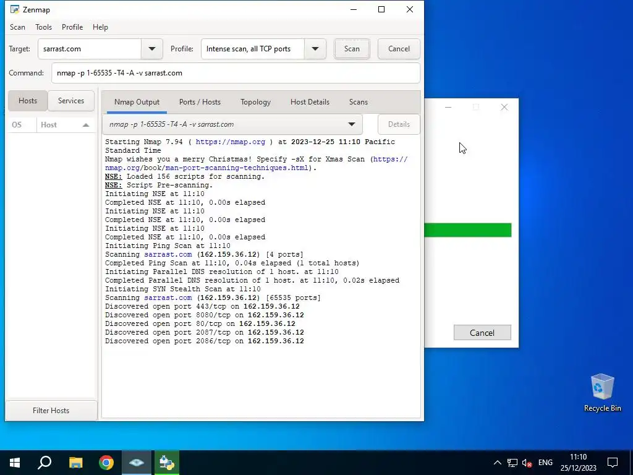Show the Services list view
This screenshot has width=633, height=475.
coord(71,101)
